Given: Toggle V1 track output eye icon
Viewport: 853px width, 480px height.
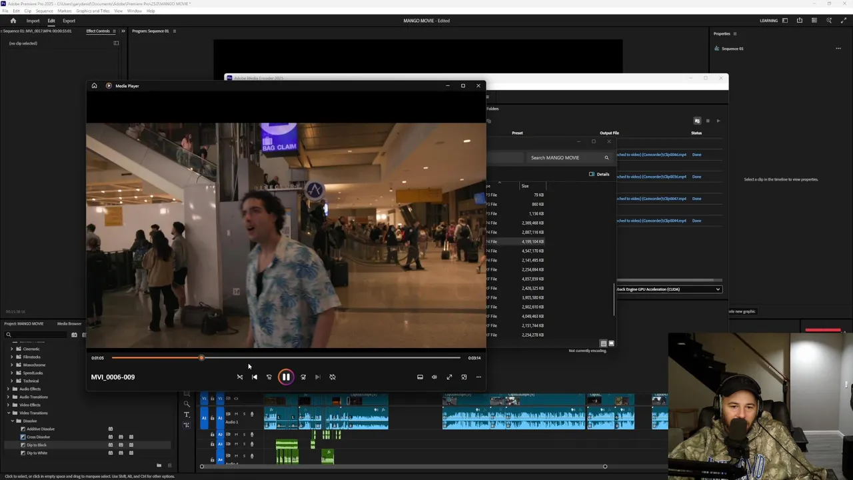Looking at the screenshot, I should [x=235, y=399].
